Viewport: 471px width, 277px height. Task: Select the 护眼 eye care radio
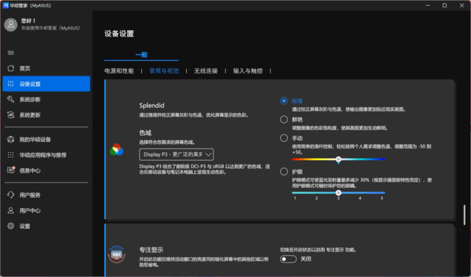click(284, 171)
